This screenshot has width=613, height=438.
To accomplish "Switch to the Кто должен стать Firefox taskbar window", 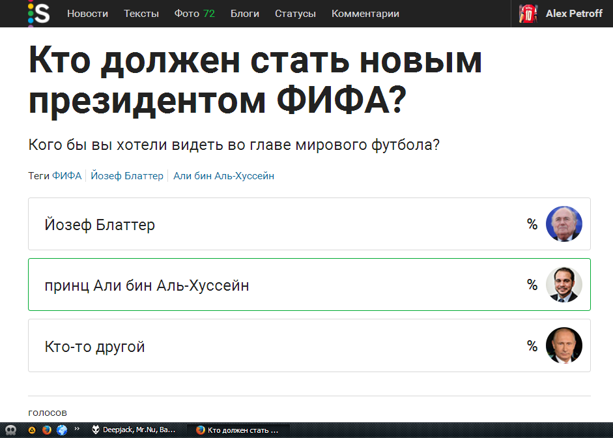I will pyautogui.click(x=238, y=430).
